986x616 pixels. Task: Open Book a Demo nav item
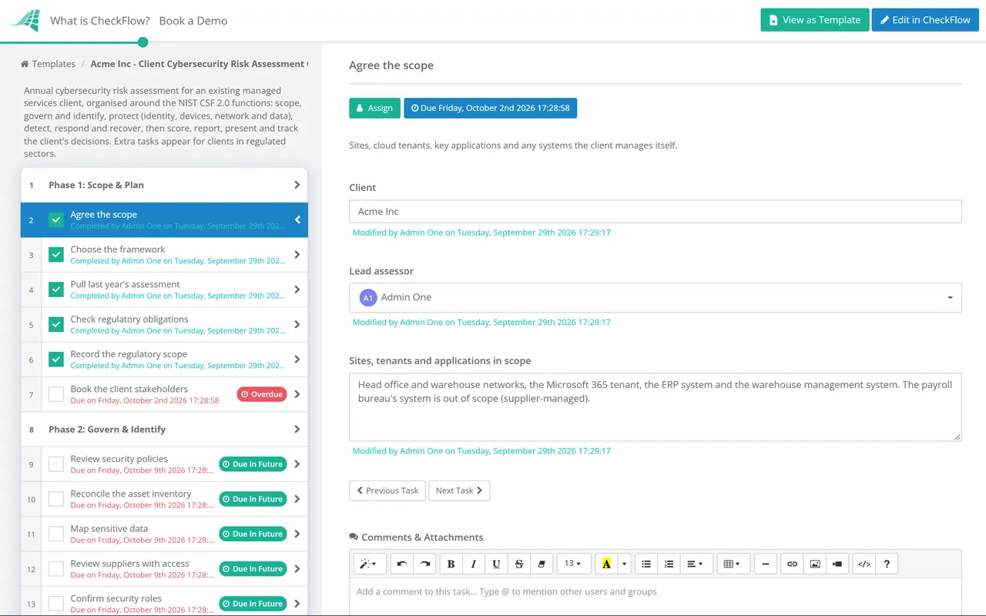[193, 21]
